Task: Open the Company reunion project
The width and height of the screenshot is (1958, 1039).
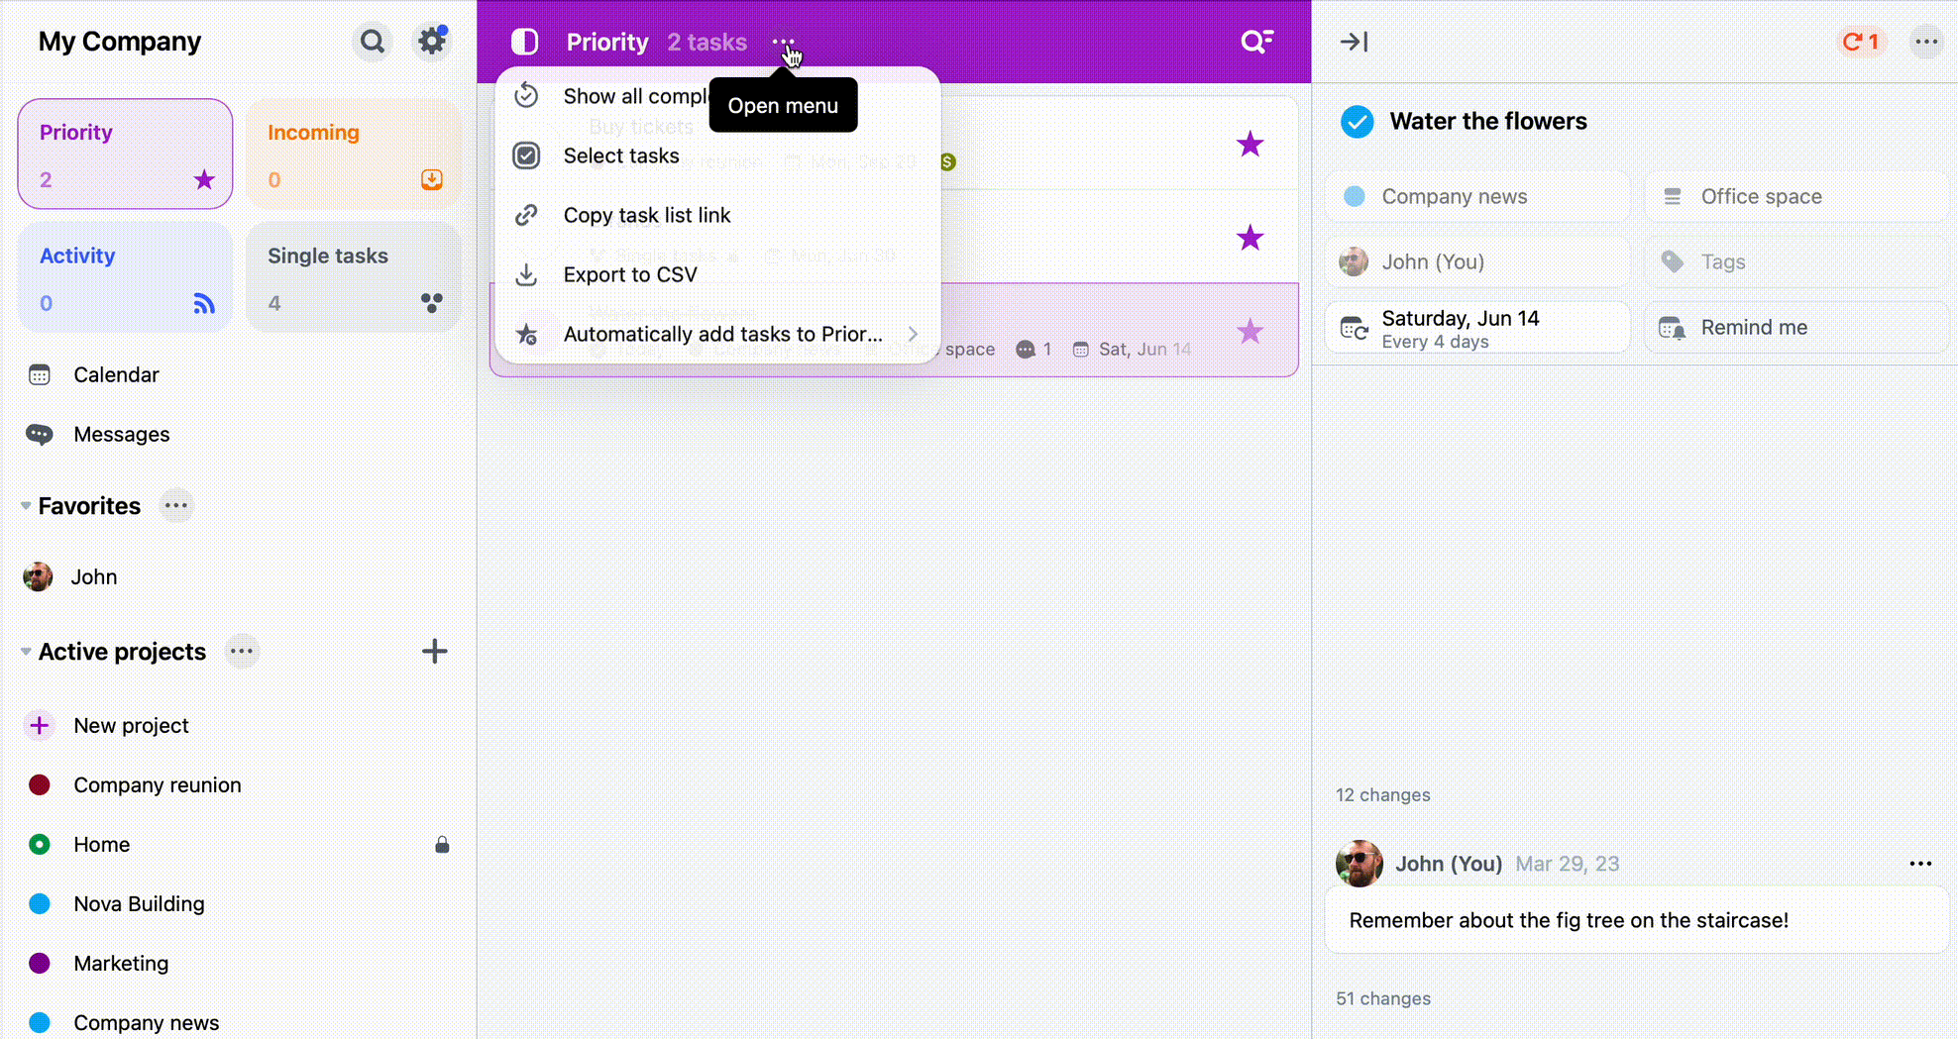Action: (157, 784)
